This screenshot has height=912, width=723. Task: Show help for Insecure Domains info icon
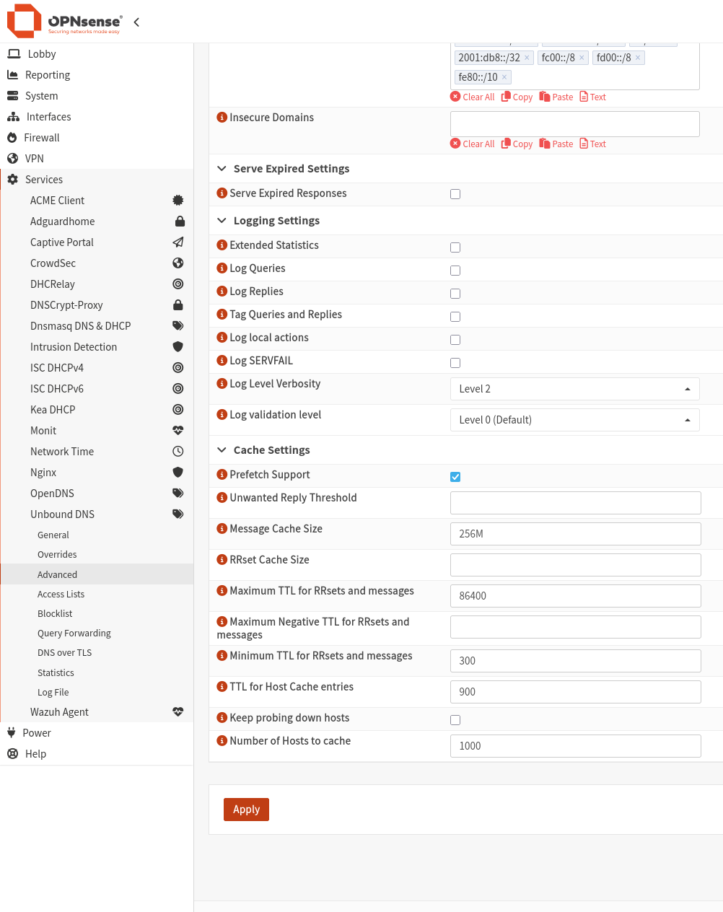[222, 117]
